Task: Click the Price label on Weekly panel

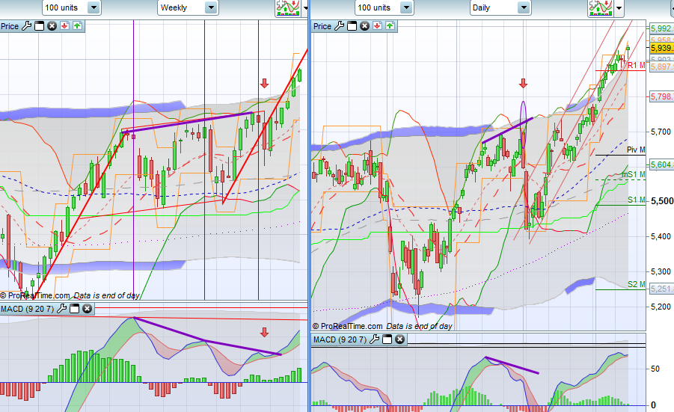Action: coord(10,26)
